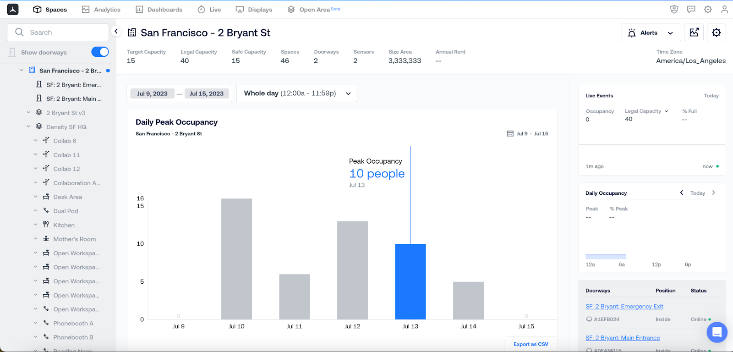The height and width of the screenshot is (352, 733).
Task: Switch to the Analytics tab
Action: tap(101, 9)
